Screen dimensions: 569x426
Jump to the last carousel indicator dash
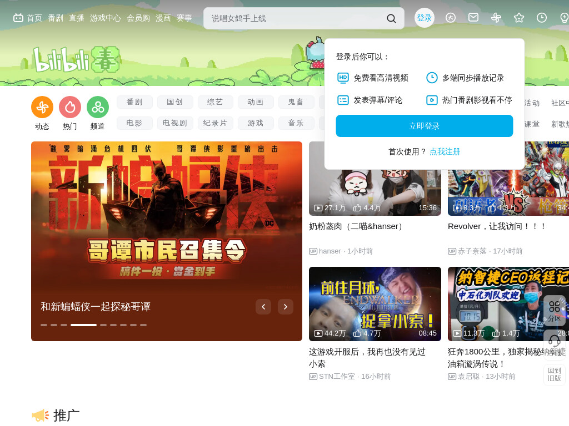point(143,325)
